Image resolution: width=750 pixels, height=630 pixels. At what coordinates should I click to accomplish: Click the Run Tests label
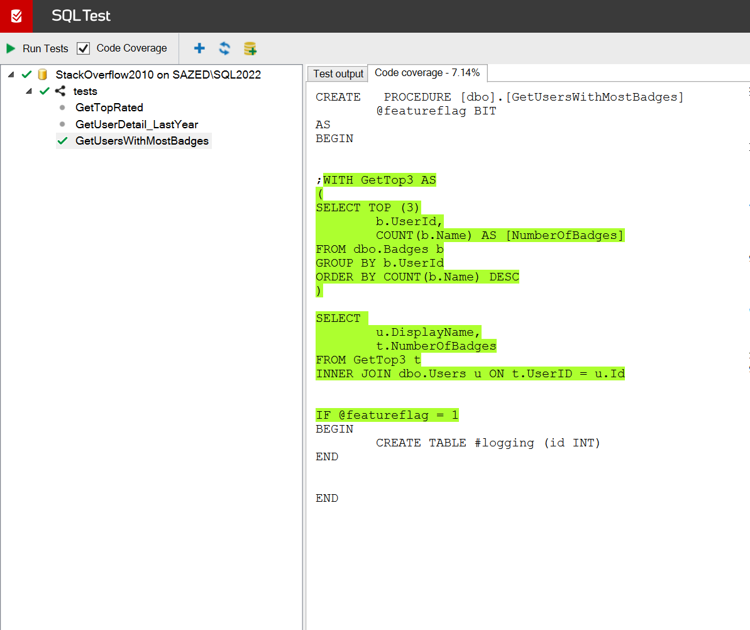(45, 48)
